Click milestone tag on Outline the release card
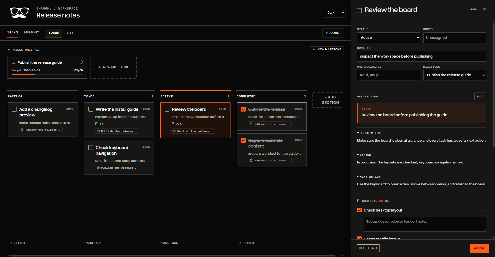The width and height of the screenshot is (495, 257). point(270,124)
